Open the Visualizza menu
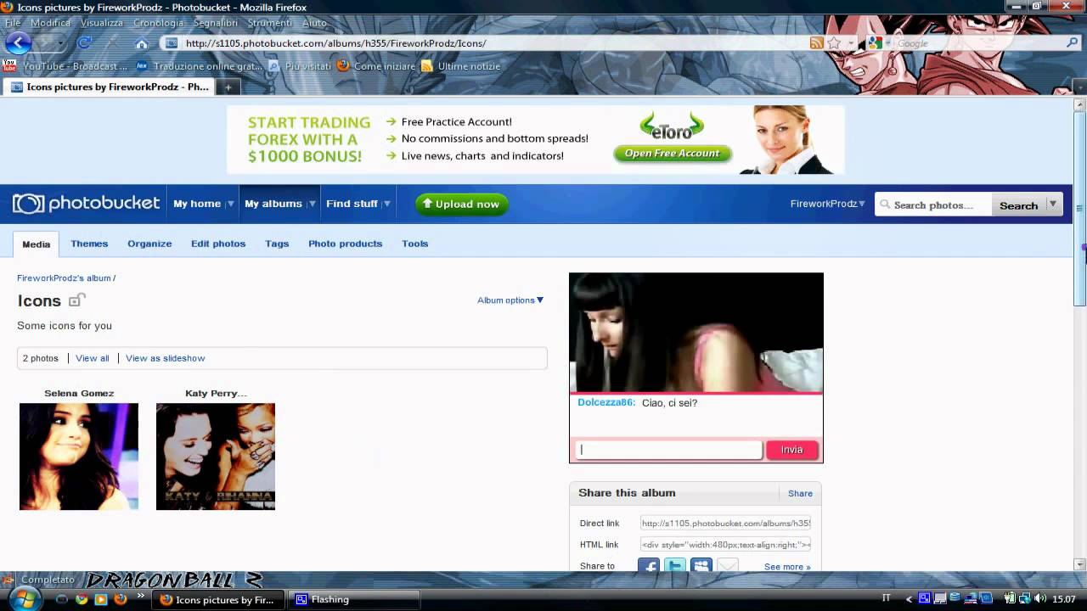This screenshot has height=611, width=1087. click(x=102, y=23)
